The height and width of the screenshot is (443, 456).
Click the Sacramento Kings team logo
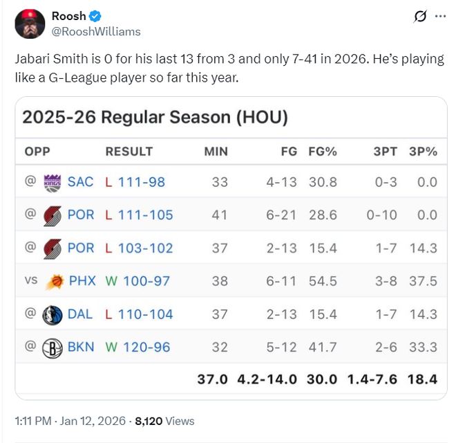click(x=53, y=182)
